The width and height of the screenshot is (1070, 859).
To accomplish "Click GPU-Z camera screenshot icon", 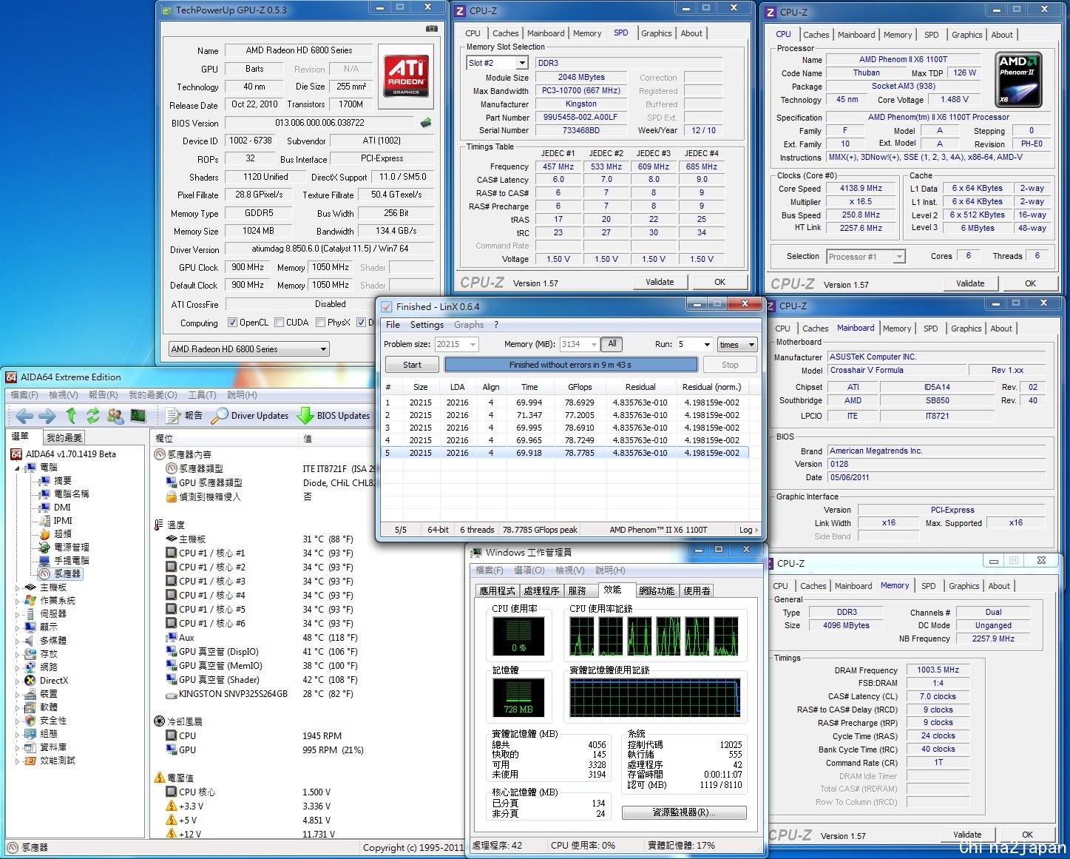I will [432, 28].
